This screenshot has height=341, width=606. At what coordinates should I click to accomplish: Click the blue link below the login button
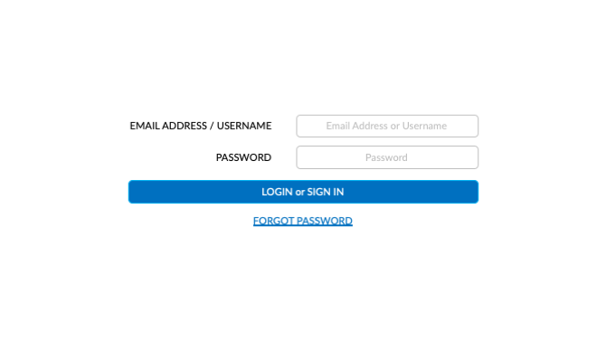tap(303, 221)
